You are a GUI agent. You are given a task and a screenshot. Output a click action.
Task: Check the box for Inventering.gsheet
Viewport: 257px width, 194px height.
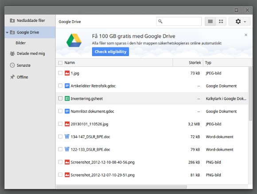[60, 98]
